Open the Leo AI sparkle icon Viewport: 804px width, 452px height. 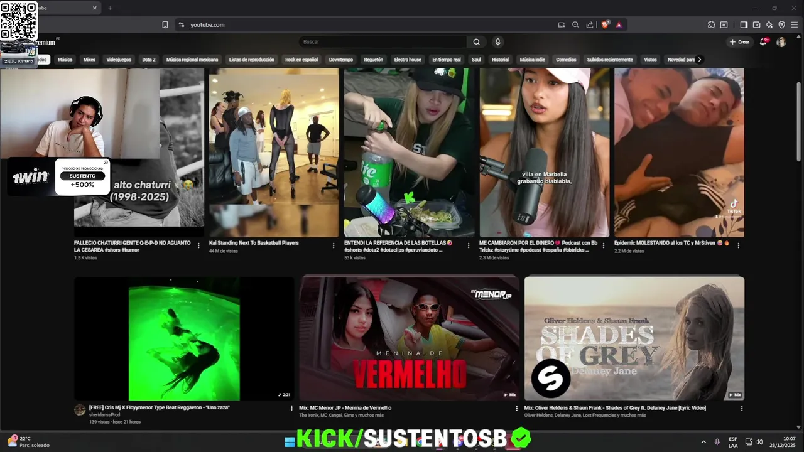click(769, 24)
